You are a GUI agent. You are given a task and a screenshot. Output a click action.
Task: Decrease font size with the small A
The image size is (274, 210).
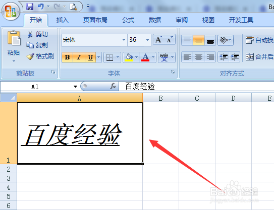pos(170,39)
